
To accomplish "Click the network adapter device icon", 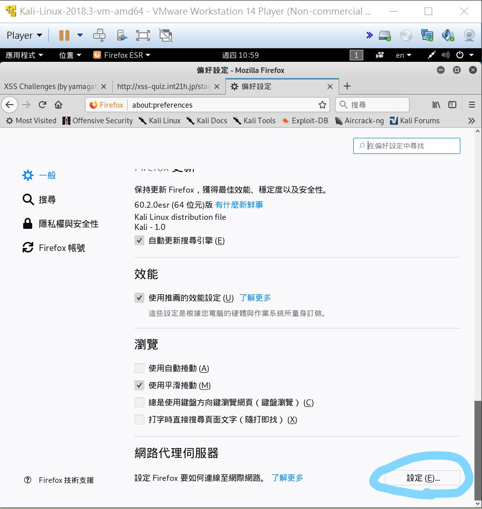I will pos(427,35).
